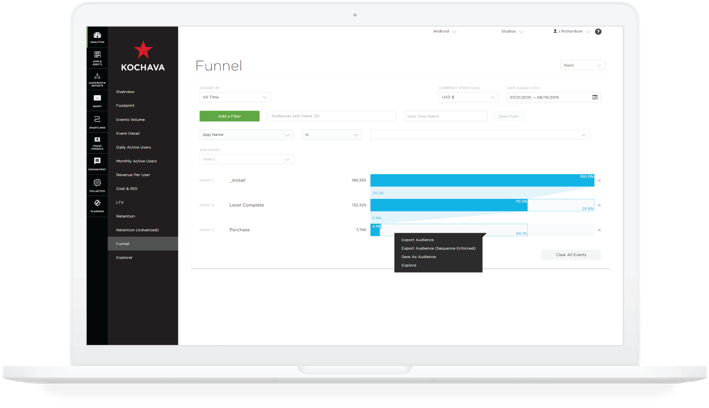Open the Tools dropdown
This screenshot has height=408, width=709.
pos(583,65)
